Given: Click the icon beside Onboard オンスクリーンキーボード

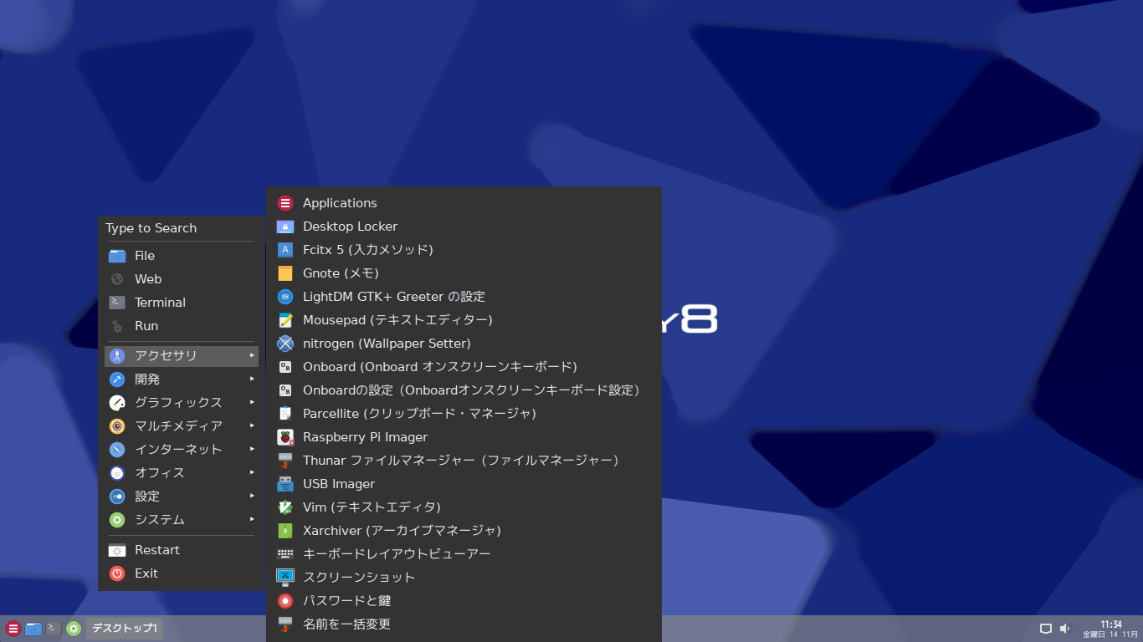Looking at the screenshot, I should (x=285, y=367).
